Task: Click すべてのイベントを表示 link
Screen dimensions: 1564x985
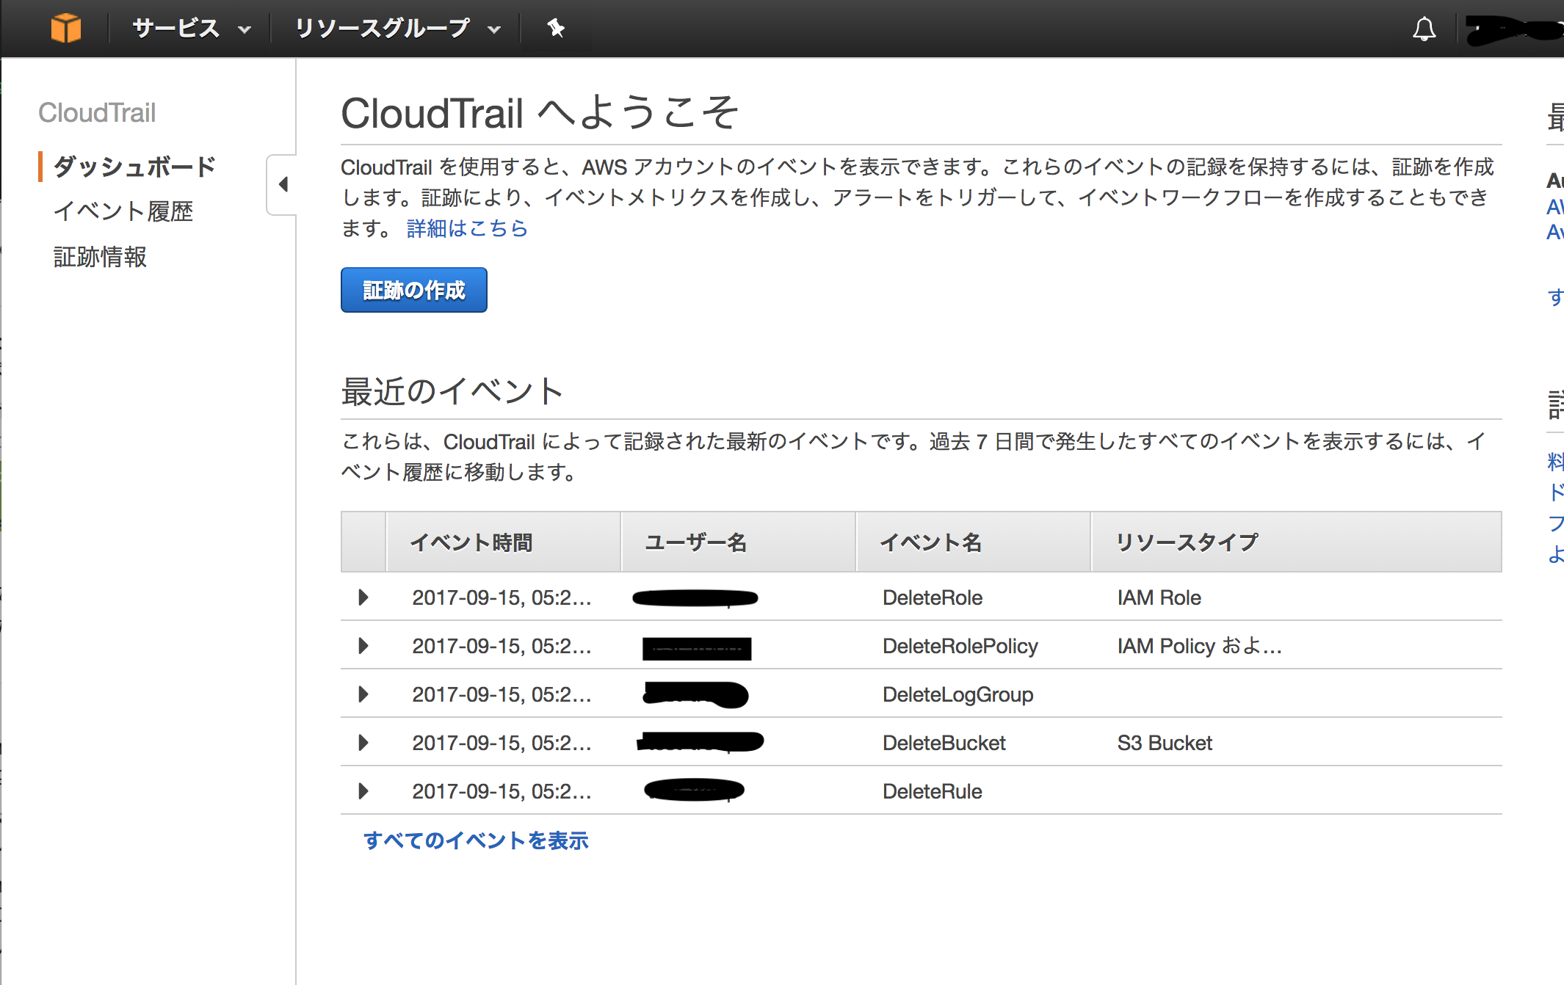Action: [x=477, y=840]
